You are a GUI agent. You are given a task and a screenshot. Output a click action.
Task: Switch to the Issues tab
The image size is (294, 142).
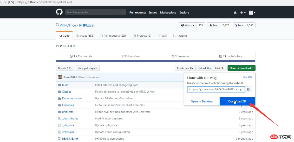(x=85, y=36)
